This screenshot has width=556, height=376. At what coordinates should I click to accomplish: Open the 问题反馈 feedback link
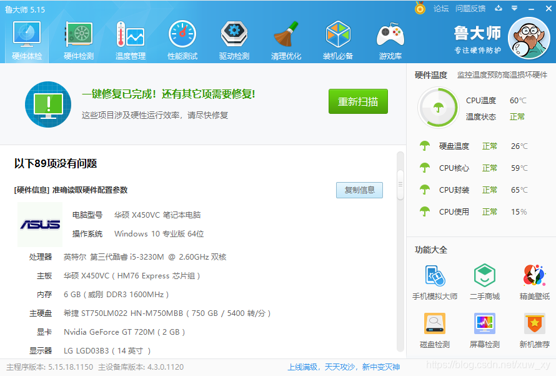click(x=470, y=9)
